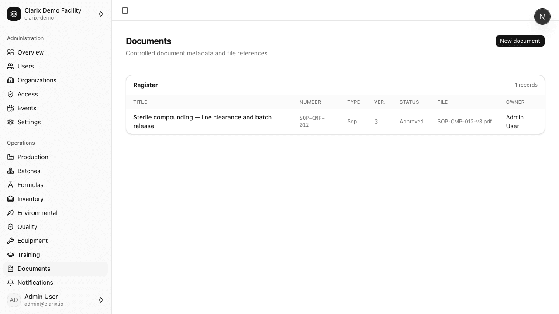Click the 1 records count label
This screenshot has width=559, height=314.
click(x=526, y=85)
